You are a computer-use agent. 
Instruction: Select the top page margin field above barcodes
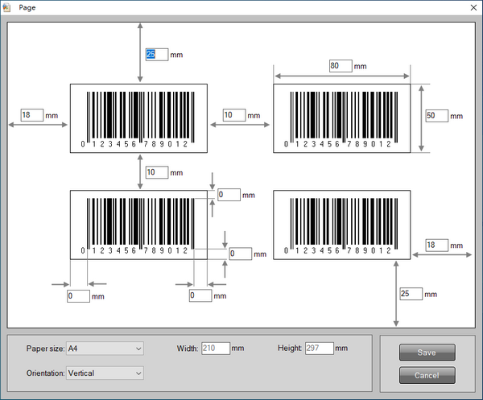click(156, 55)
